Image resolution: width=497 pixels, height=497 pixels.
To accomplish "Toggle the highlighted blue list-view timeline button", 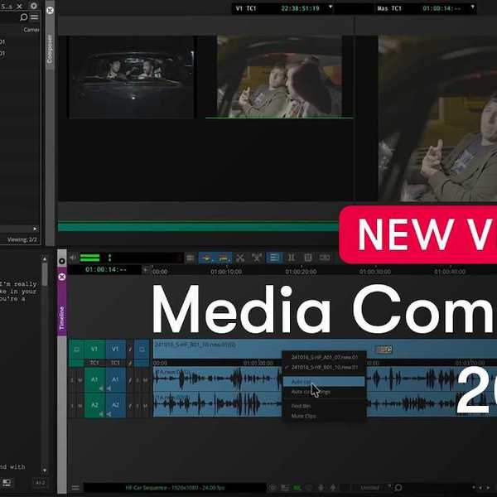I will [x=274, y=258].
